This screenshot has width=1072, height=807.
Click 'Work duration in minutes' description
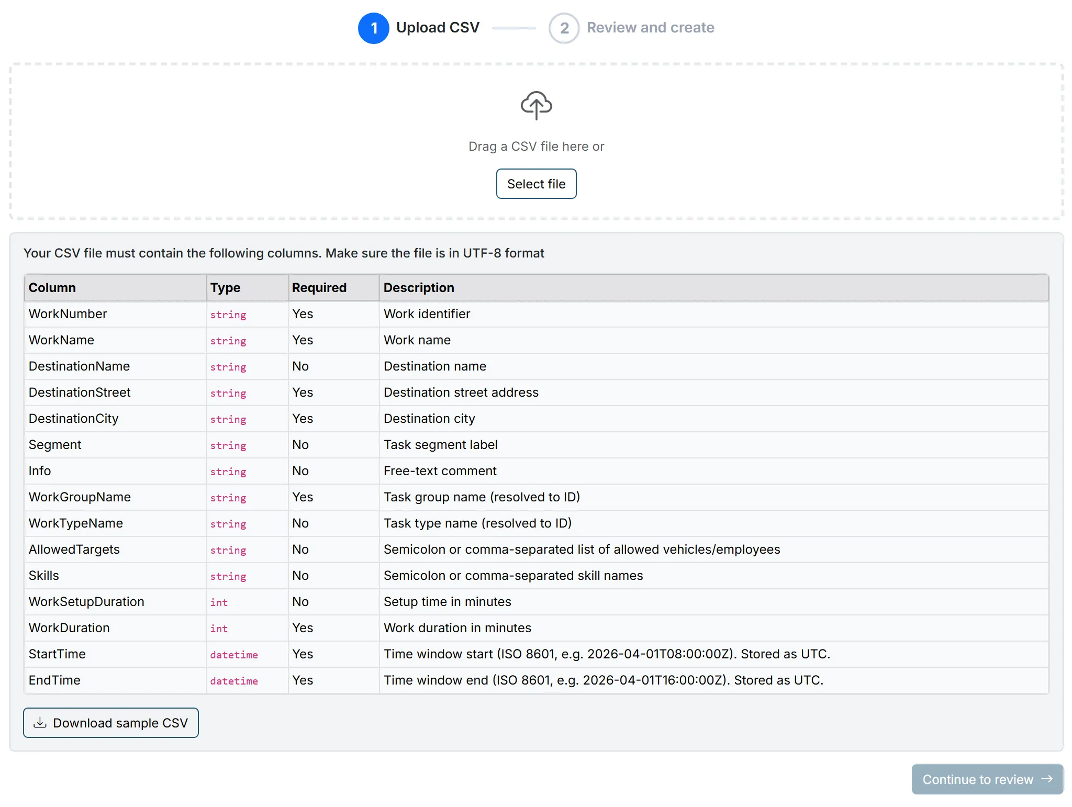[457, 628]
